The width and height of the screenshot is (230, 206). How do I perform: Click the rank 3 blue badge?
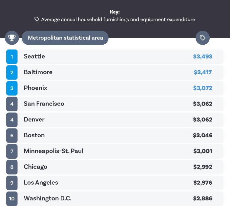12,88
